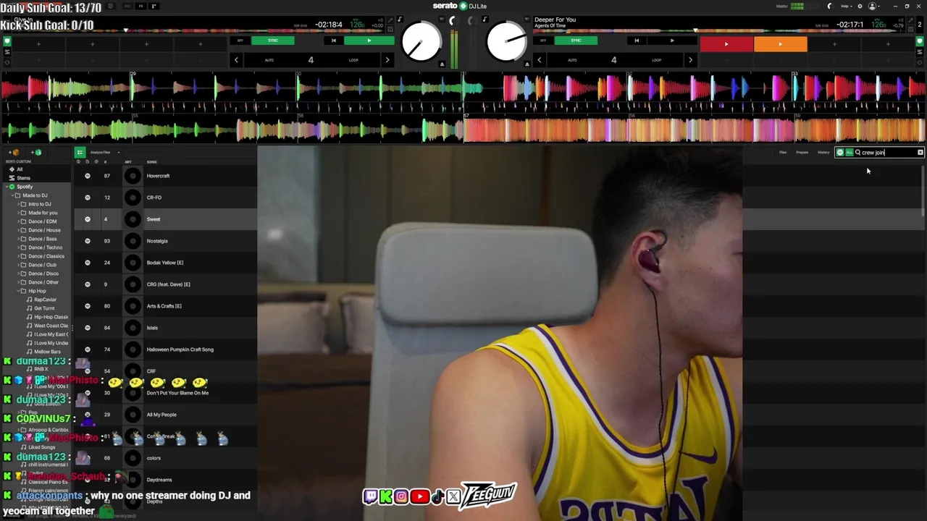Image resolution: width=927 pixels, height=521 pixels.
Task: Play the left deck with green play button
Action: pyautogui.click(x=369, y=41)
